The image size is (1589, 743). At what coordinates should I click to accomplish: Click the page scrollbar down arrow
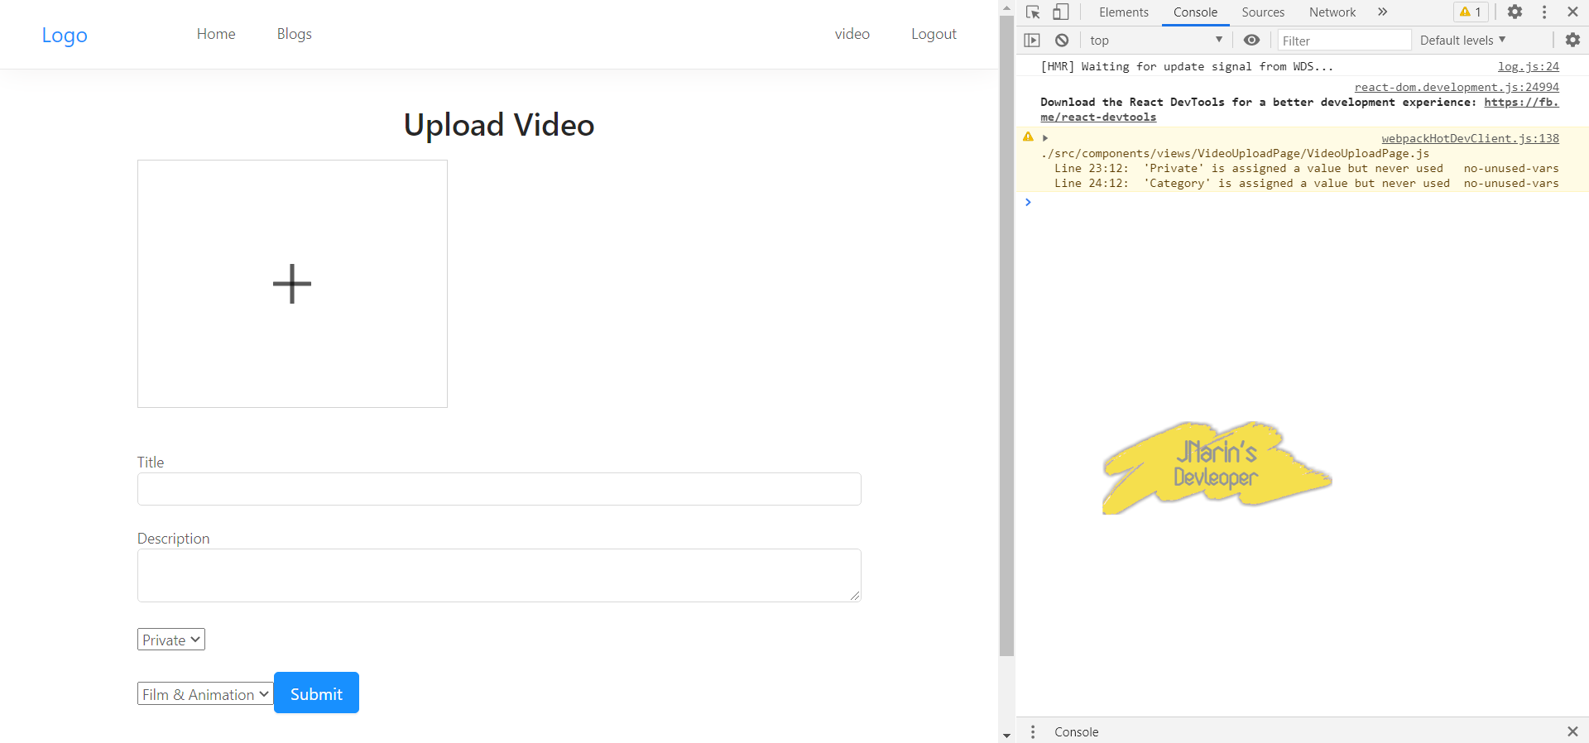[1006, 735]
